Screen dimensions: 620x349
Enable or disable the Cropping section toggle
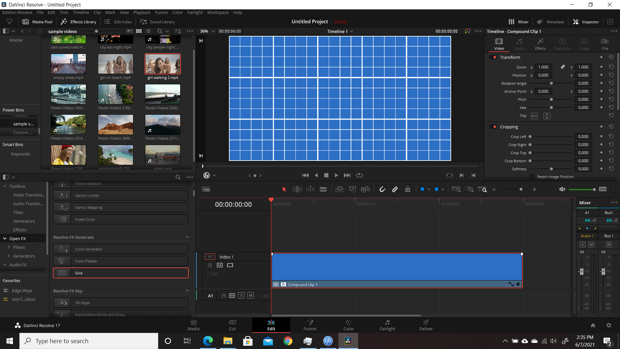click(494, 127)
